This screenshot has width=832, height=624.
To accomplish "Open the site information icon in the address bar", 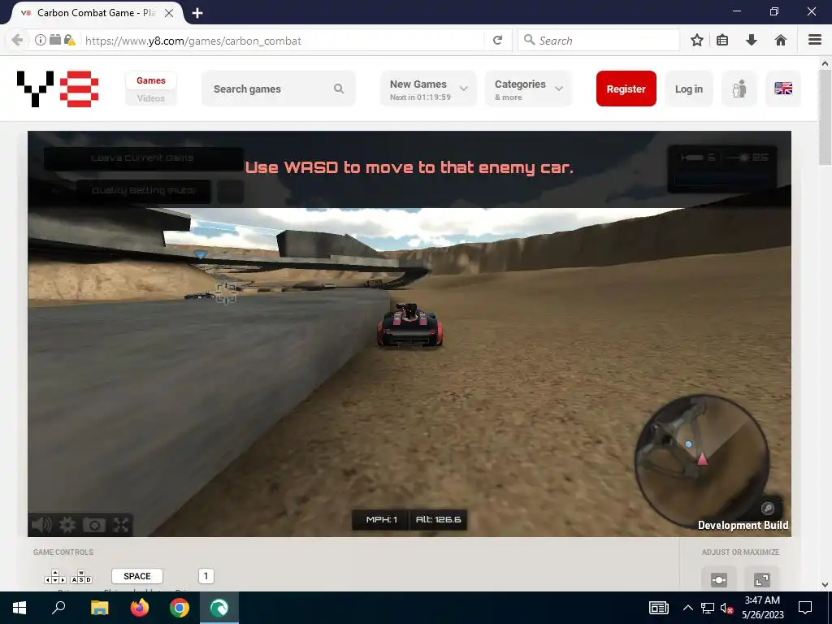I will pyautogui.click(x=41, y=40).
